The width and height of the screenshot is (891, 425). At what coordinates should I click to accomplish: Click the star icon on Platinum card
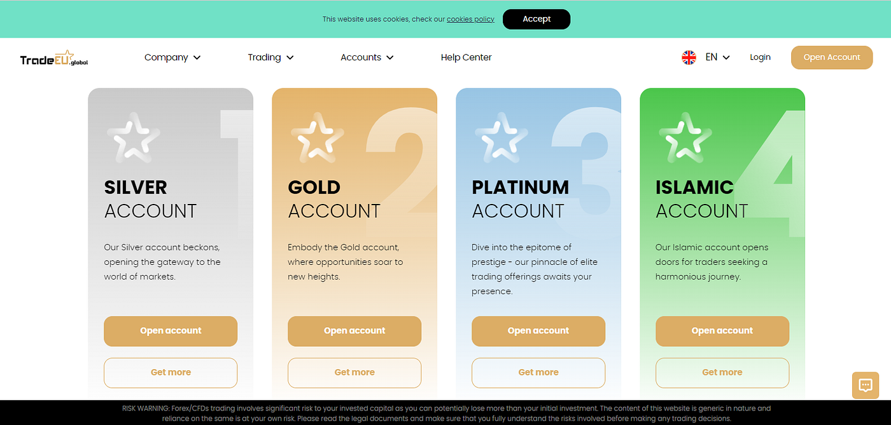[x=502, y=137]
